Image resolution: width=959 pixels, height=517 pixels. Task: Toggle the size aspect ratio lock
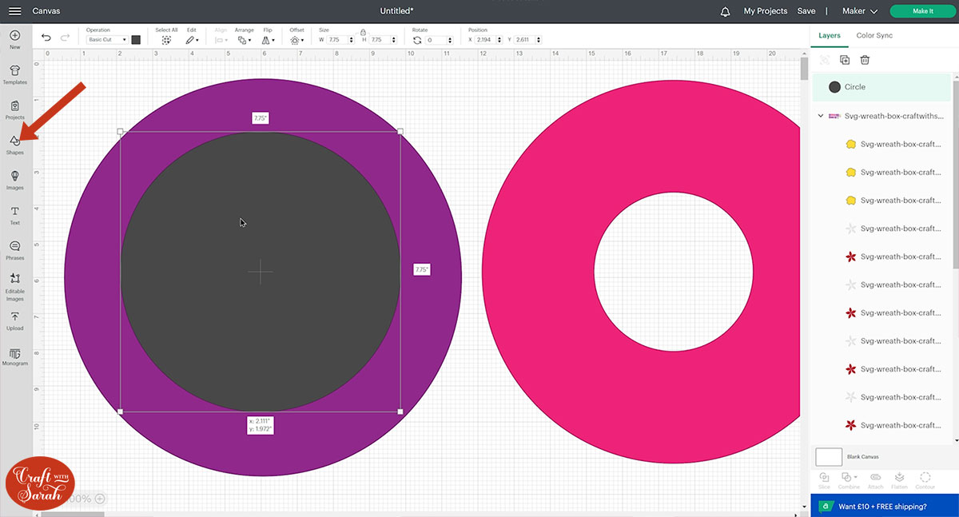tap(363, 32)
